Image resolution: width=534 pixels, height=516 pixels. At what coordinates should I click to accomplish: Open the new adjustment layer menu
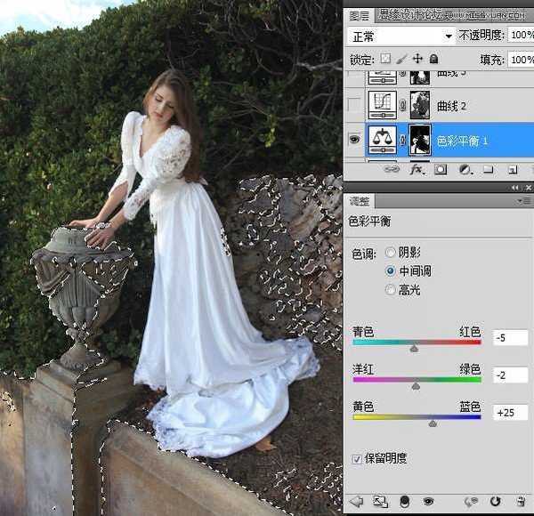pyautogui.click(x=465, y=169)
